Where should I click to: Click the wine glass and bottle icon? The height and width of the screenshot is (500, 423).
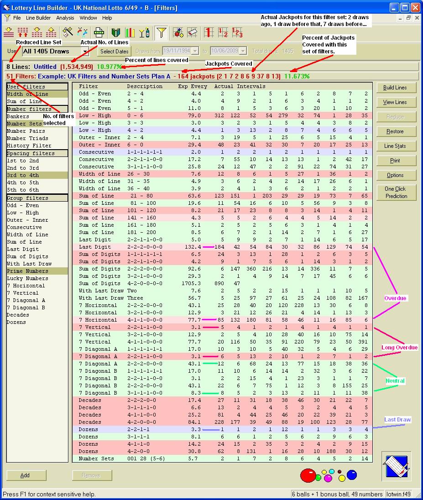click(x=144, y=32)
